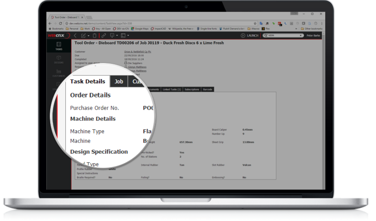
Task: Open the Work bookmarks folder
Action: coord(85,29)
